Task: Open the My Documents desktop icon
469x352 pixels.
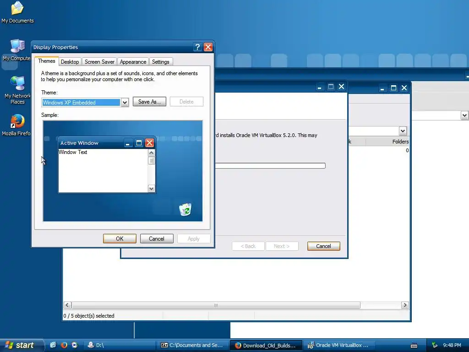Action: 17,12
